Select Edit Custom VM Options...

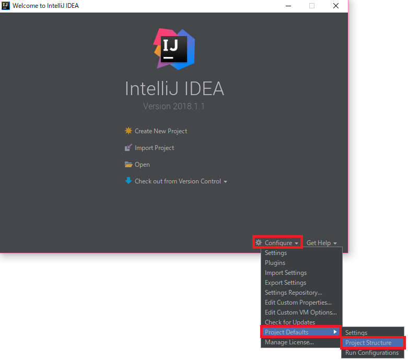pos(301,312)
